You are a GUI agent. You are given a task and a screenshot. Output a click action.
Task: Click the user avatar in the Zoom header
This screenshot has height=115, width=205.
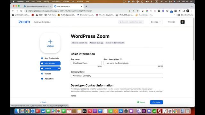point(183,22)
